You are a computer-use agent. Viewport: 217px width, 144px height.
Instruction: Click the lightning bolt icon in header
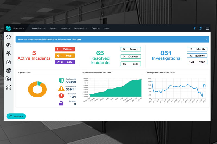coord(194,28)
